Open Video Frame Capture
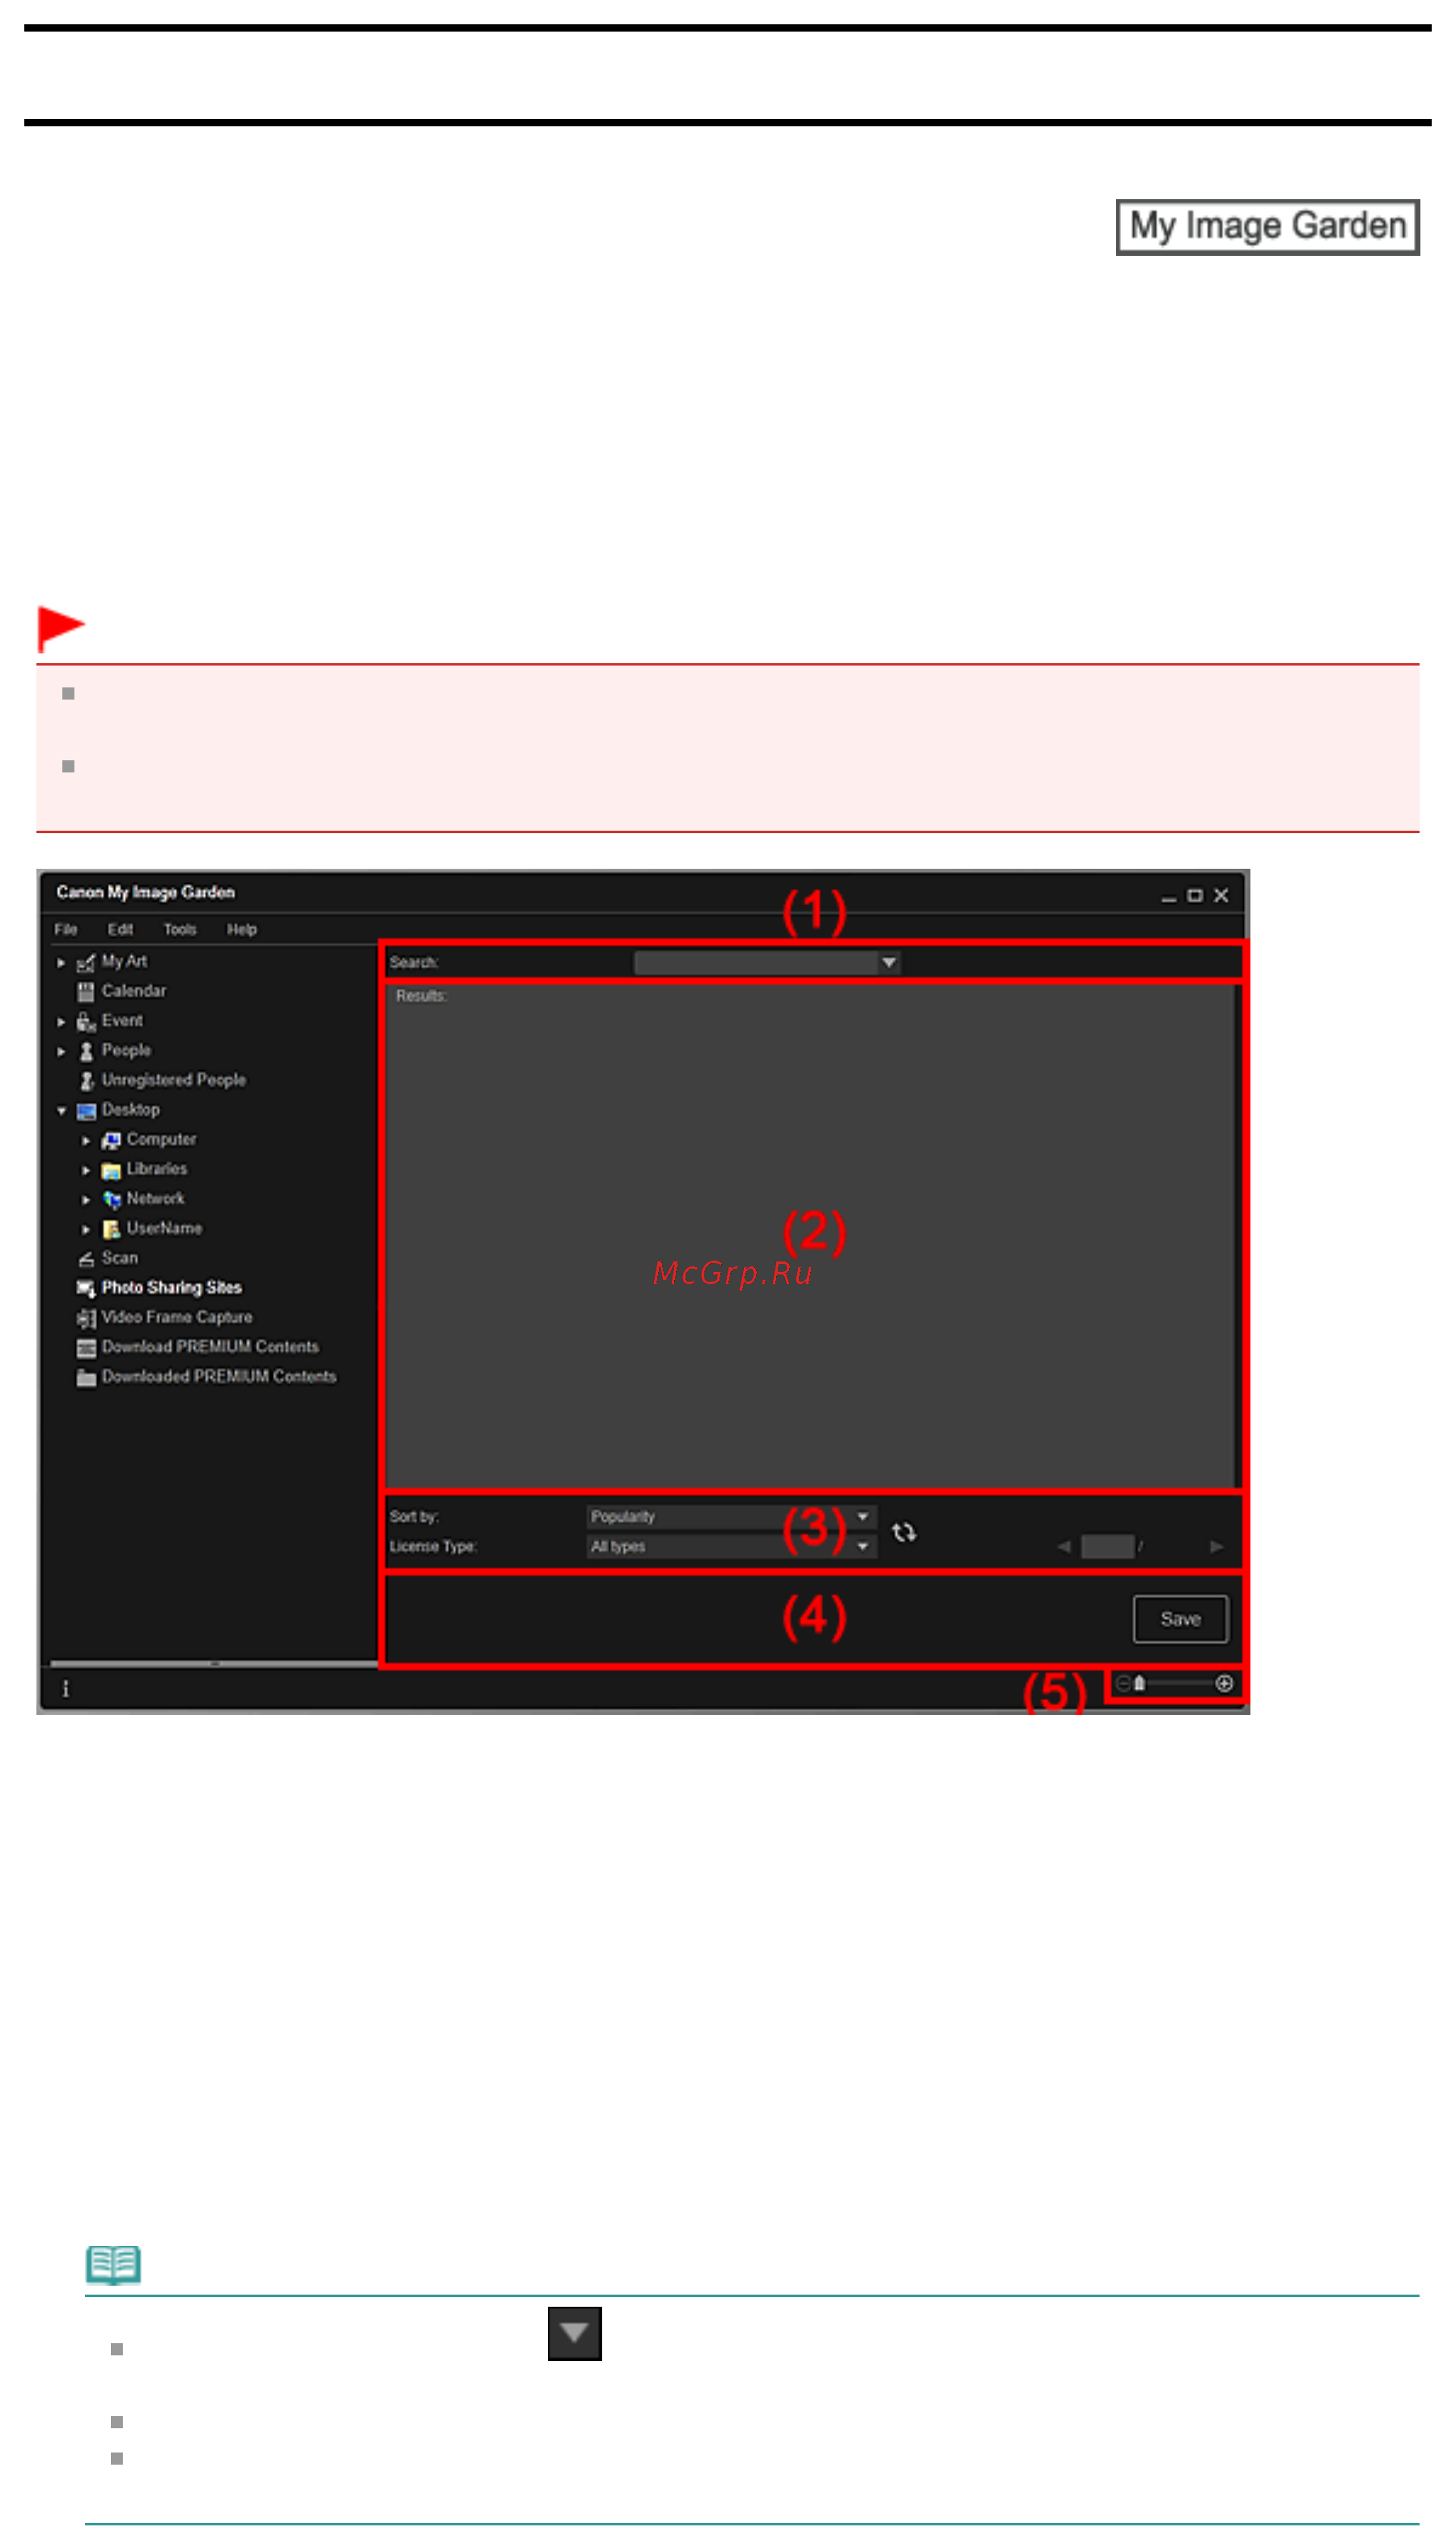The image size is (1456, 2544). point(165,1317)
